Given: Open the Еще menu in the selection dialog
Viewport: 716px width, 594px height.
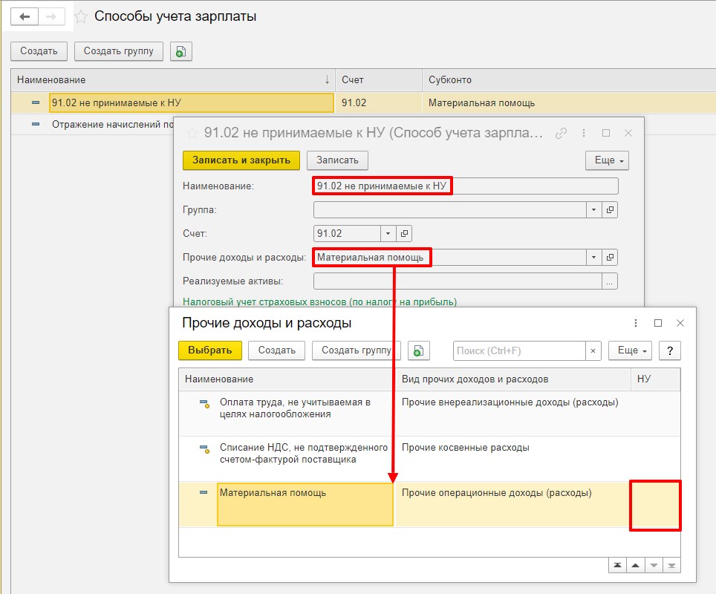Looking at the screenshot, I should click(630, 350).
